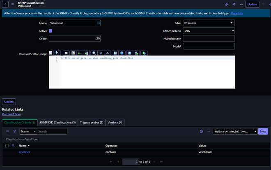Viewport: 271px width, 170px height.
Task: Go to previous page of list
Action: 118,162
